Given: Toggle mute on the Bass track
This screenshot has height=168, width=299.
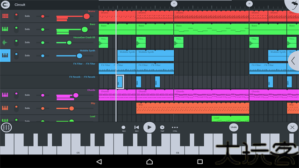Looking at the screenshot, I should coord(16,29).
